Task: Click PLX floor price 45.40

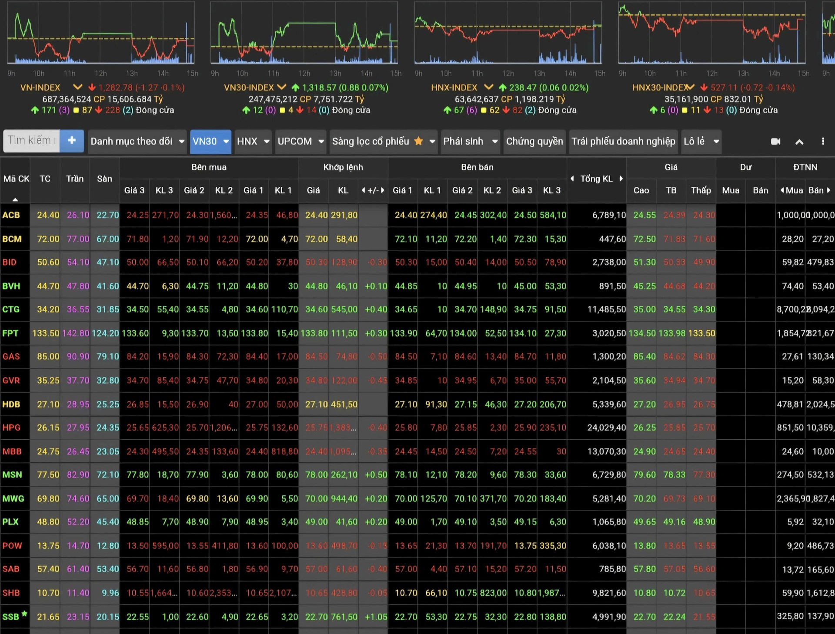Action: (107, 522)
